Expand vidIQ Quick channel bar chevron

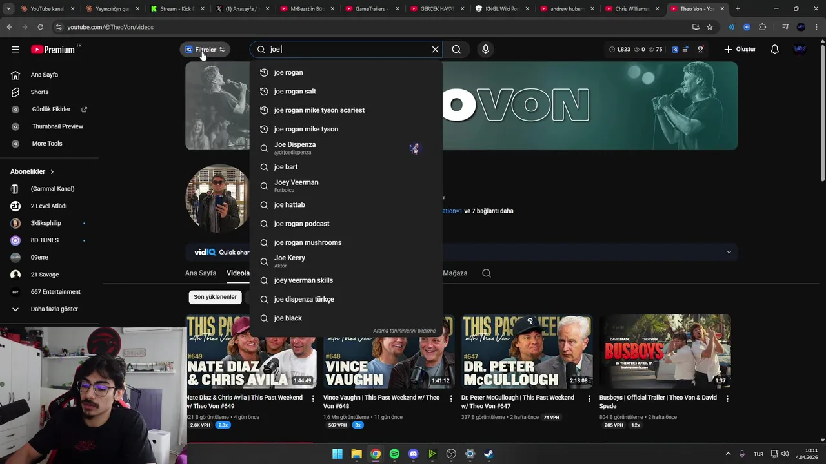(729, 252)
